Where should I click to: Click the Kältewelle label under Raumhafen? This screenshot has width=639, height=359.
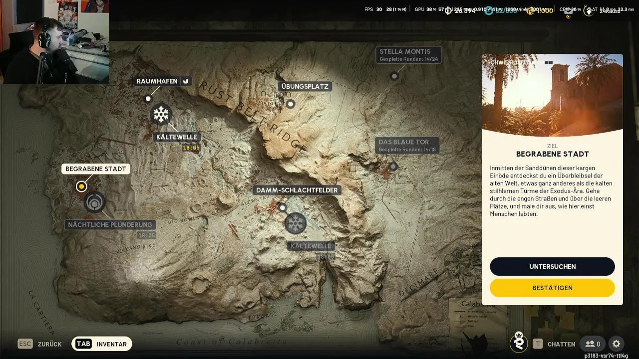(176, 137)
